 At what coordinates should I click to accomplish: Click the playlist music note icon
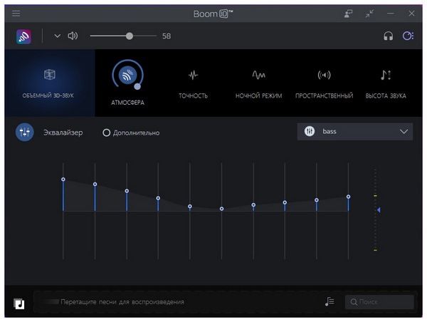(330, 302)
